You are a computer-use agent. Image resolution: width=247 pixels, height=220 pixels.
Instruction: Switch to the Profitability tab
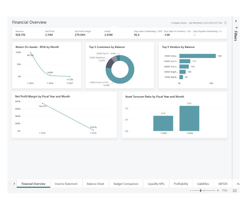(x=181, y=184)
